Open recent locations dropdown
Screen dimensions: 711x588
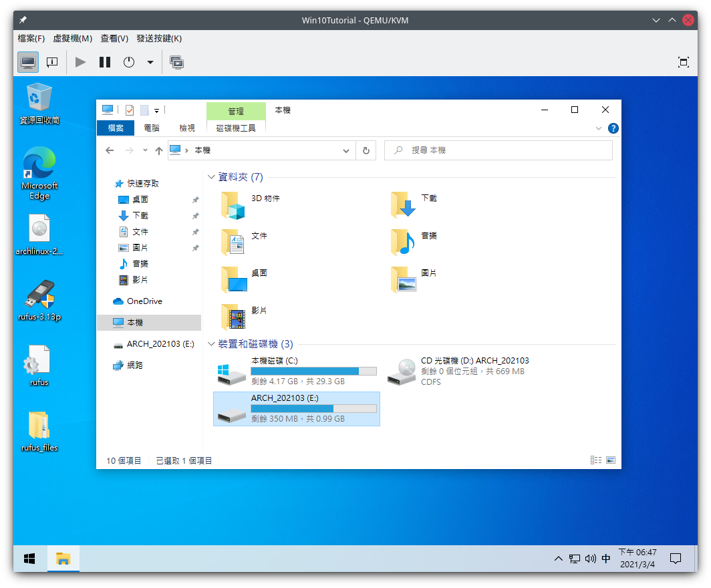click(145, 150)
